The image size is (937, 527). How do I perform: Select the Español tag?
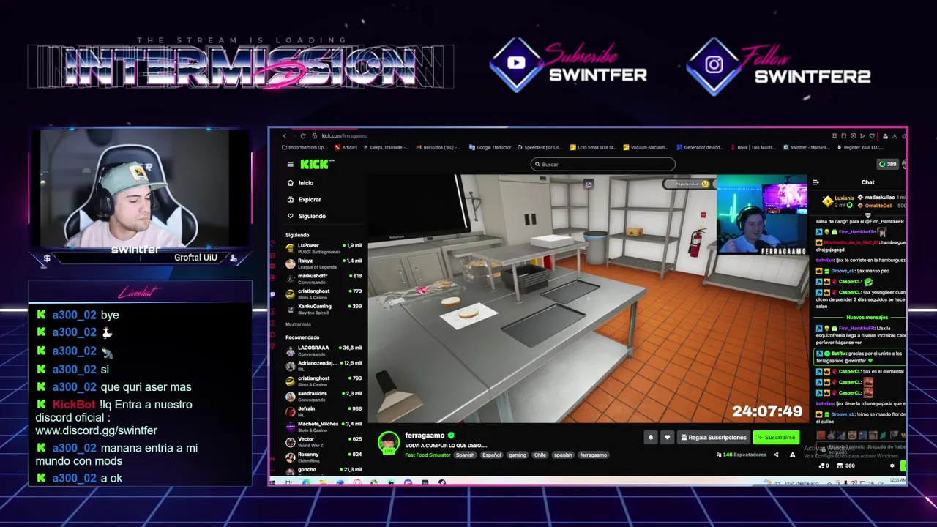click(x=492, y=455)
